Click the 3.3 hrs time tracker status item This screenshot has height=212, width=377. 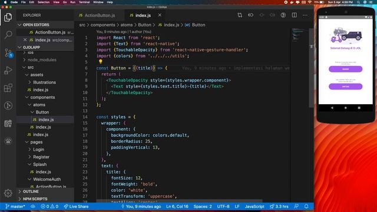coord(279,207)
